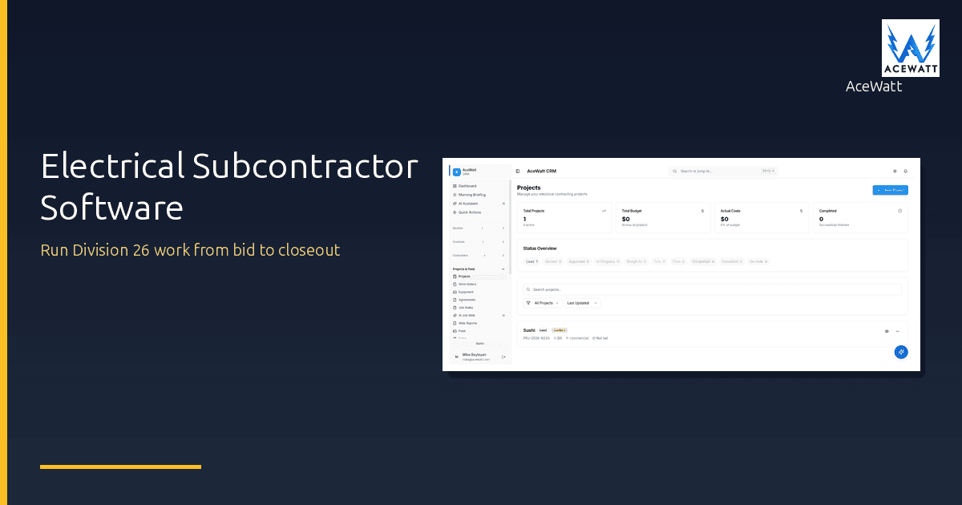Image resolution: width=962 pixels, height=505 pixels.
Task: Click the logout icon beside Mike Beylisyan
Action: (x=503, y=357)
